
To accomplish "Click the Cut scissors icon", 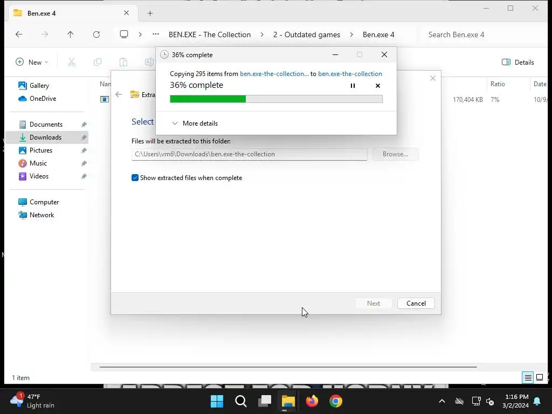I will click(72, 63).
